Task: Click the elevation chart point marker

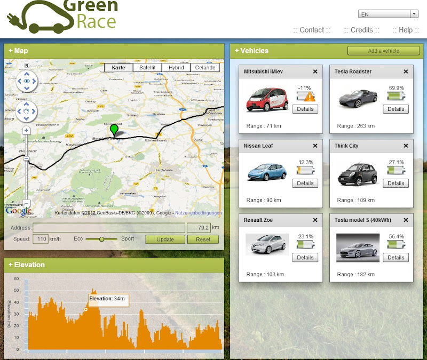Action: click(x=85, y=309)
